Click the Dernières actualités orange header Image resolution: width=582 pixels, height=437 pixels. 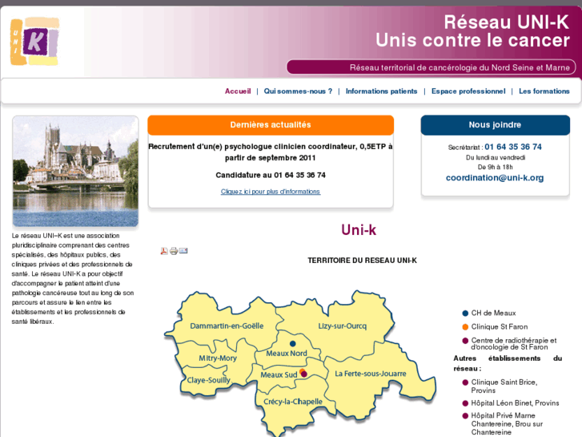[x=271, y=125]
